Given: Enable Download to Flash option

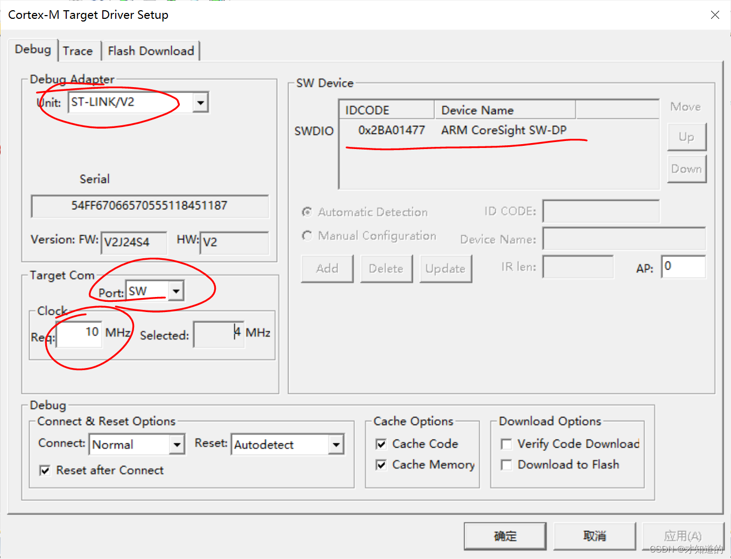Looking at the screenshot, I should click(x=506, y=465).
